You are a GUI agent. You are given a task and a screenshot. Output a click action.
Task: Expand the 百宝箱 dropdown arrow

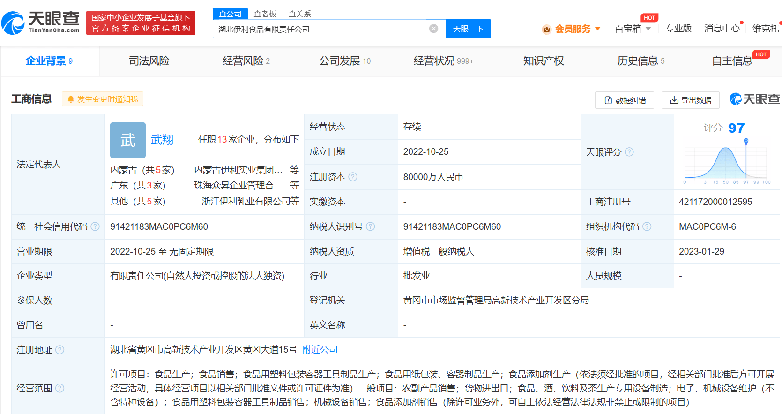(x=648, y=29)
